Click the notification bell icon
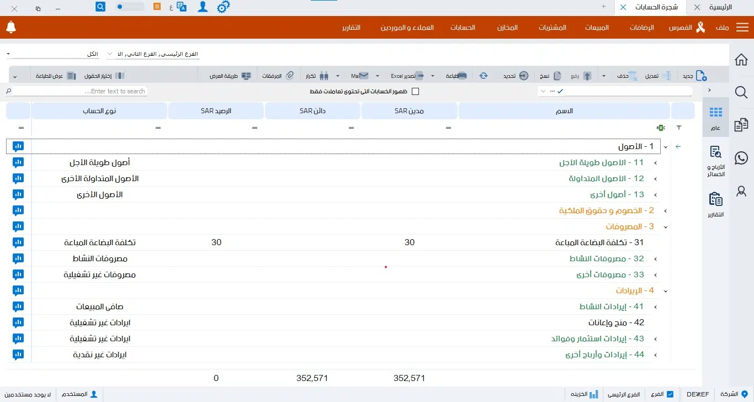This screenshot has height=402, width=754. click(11, 27)
